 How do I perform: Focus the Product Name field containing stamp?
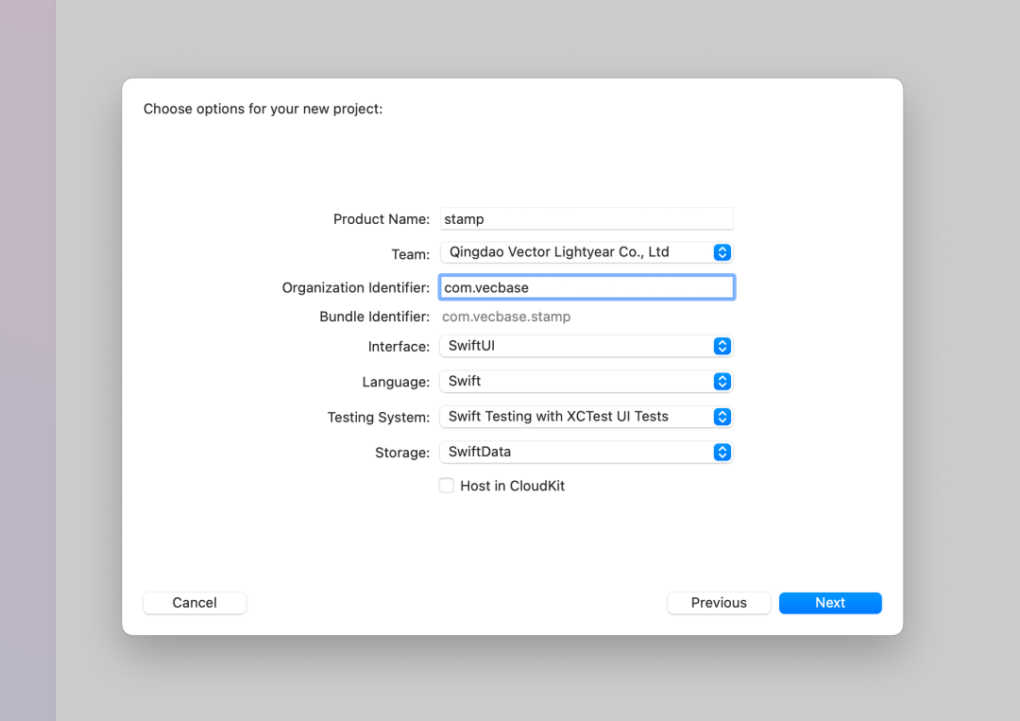pyautogui.click(x=586, y=219)
